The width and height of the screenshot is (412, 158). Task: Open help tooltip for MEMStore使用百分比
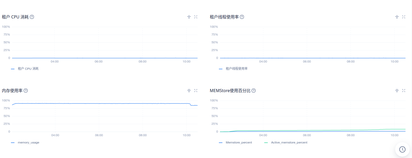[x=254, y=91]
